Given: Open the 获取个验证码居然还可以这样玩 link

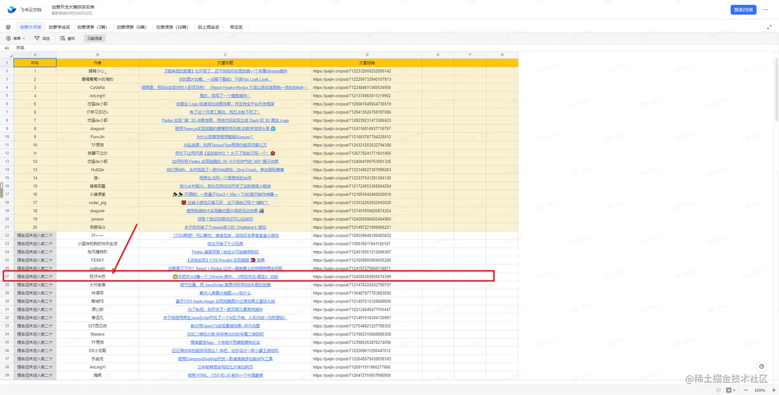Looking at the screenshot, I should [225, 219].
